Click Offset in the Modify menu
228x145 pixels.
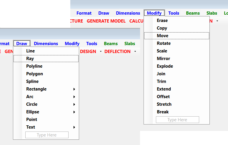pos(177,97)
